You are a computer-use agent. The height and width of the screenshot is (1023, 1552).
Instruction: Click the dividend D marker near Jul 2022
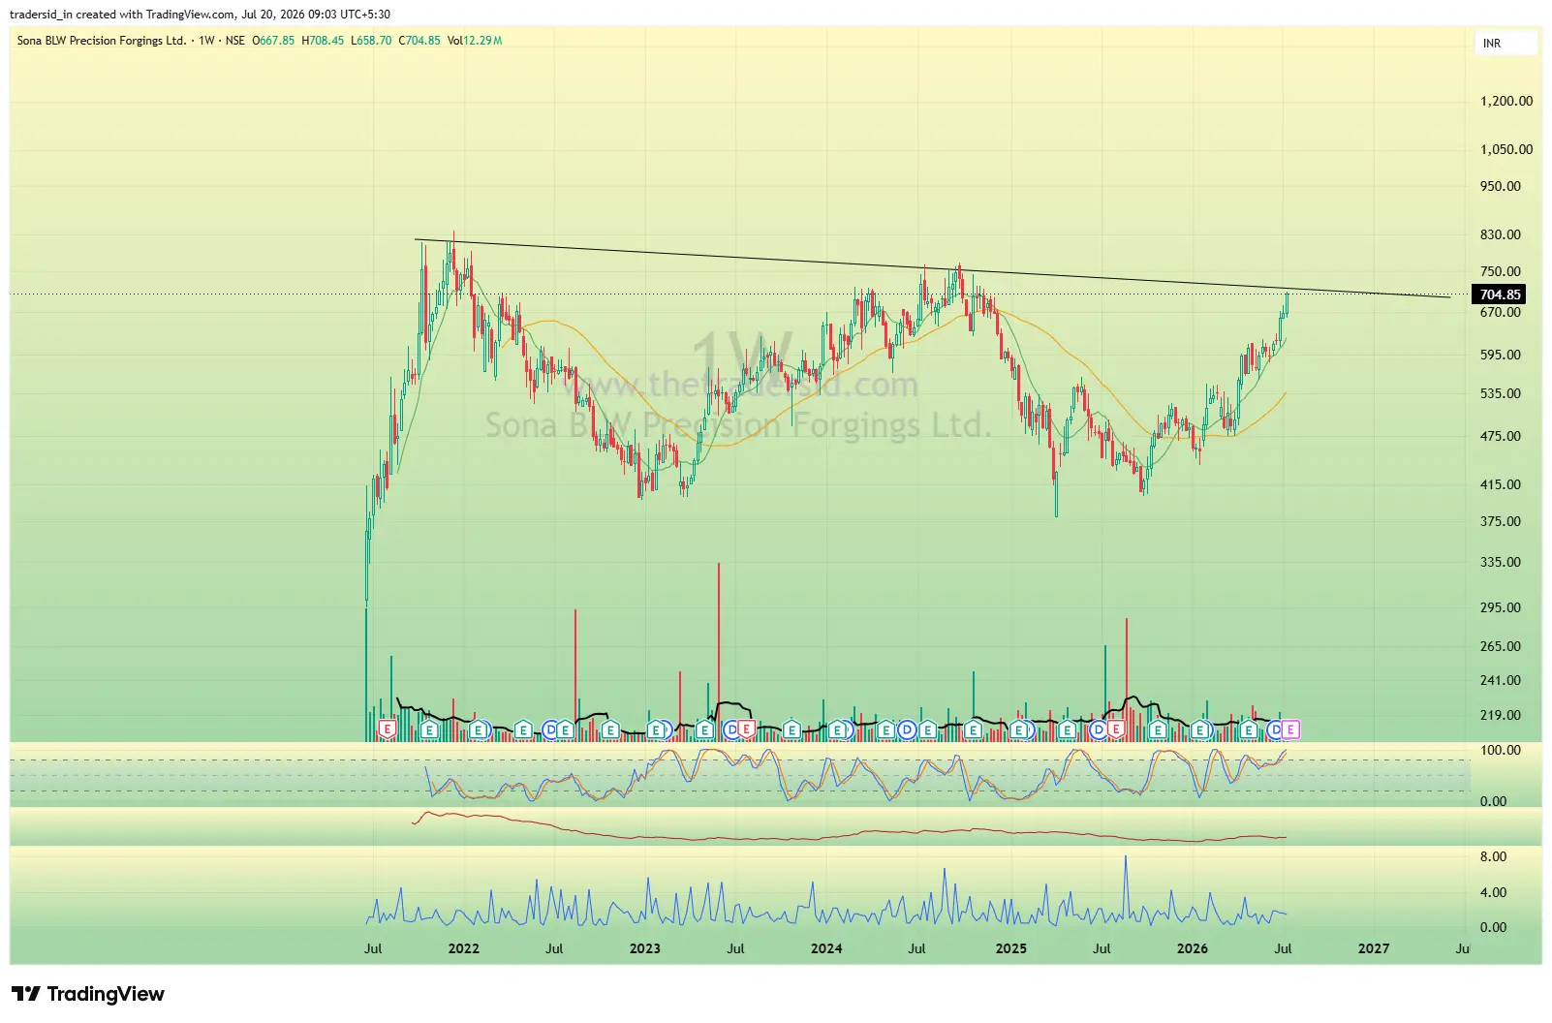[x=550, y=729]
